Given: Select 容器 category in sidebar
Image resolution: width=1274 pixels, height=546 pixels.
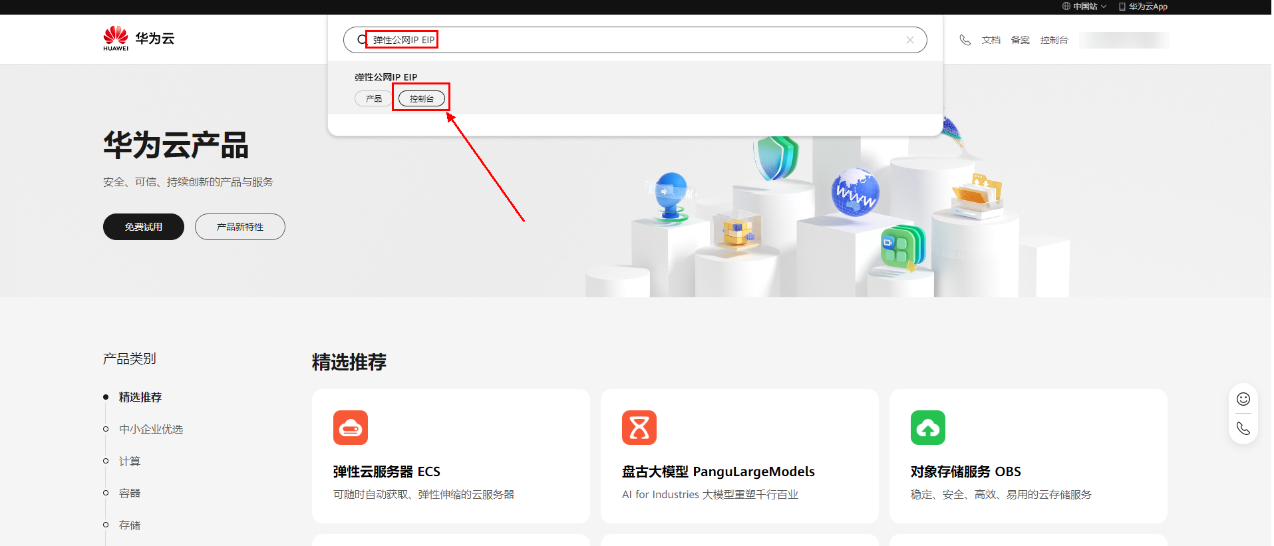Looking at the screenshot, I should (130, 493).
